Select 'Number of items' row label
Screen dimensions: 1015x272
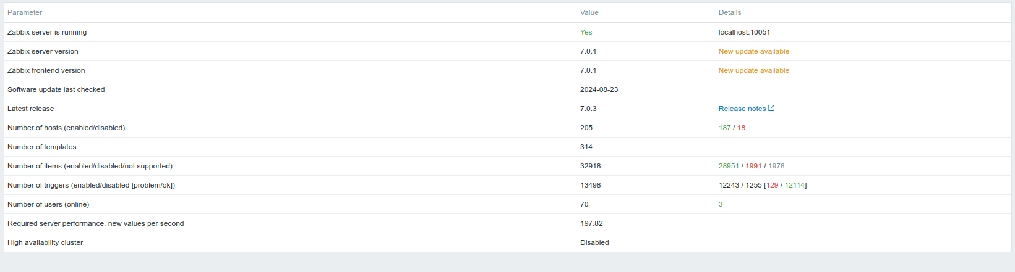[90, 166]
